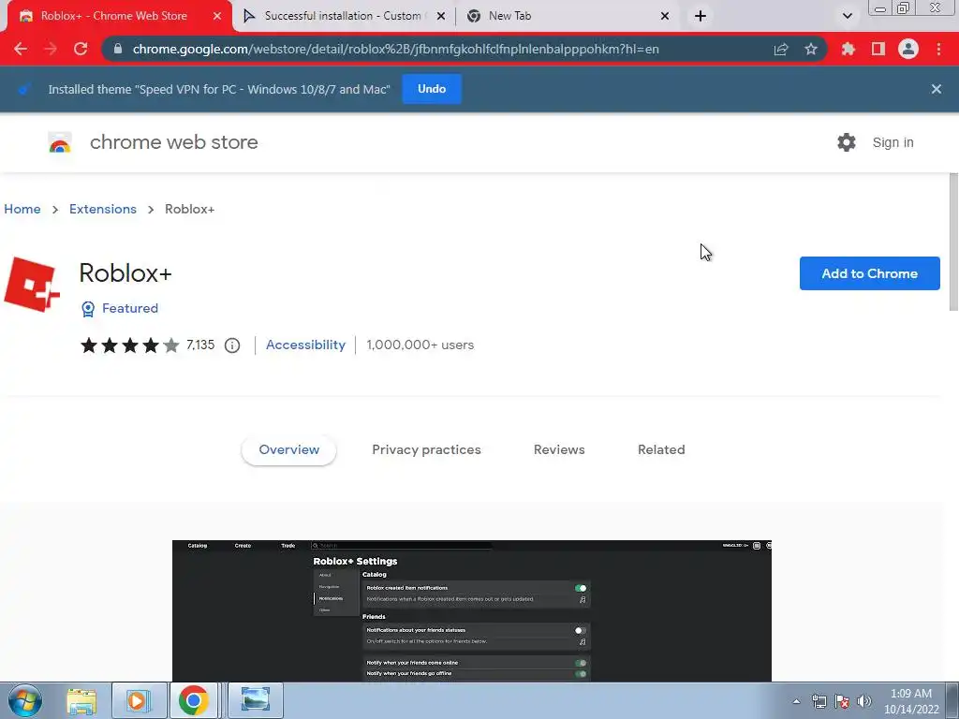Click the browser forward arrow
959x719 pixels.
51,49
